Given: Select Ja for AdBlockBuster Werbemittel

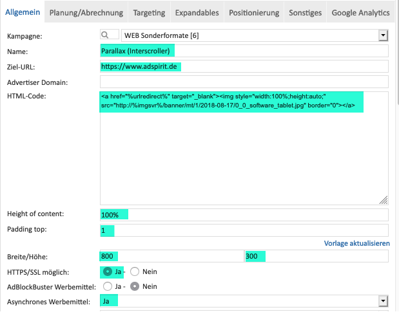Looking at the screenshot, I should (108, 287).
